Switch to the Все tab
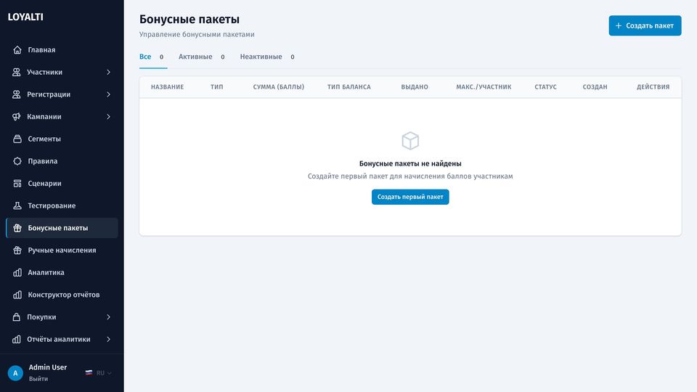Viewport: 697px width, 392px height. 153,57
